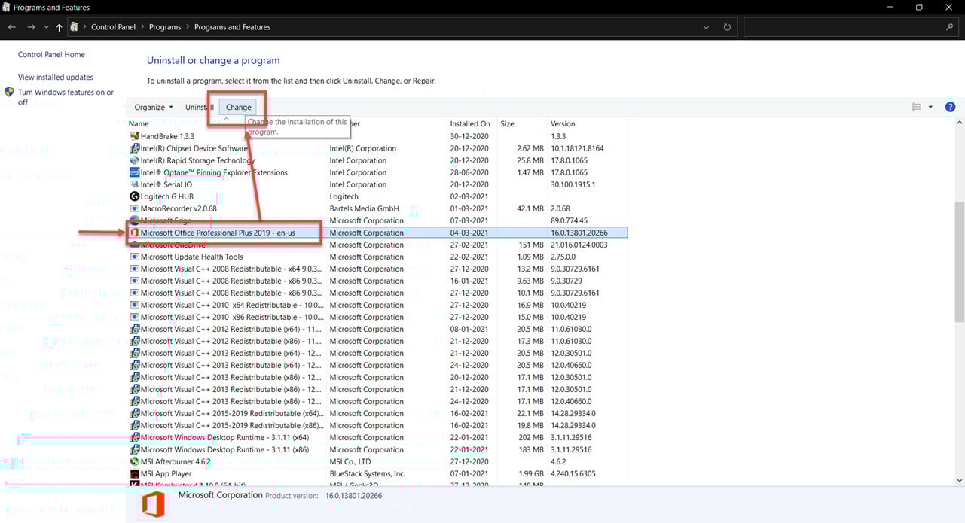Click the help question mark icon
This screenshot has width=965, height=523.
click(x=950, y=107)
